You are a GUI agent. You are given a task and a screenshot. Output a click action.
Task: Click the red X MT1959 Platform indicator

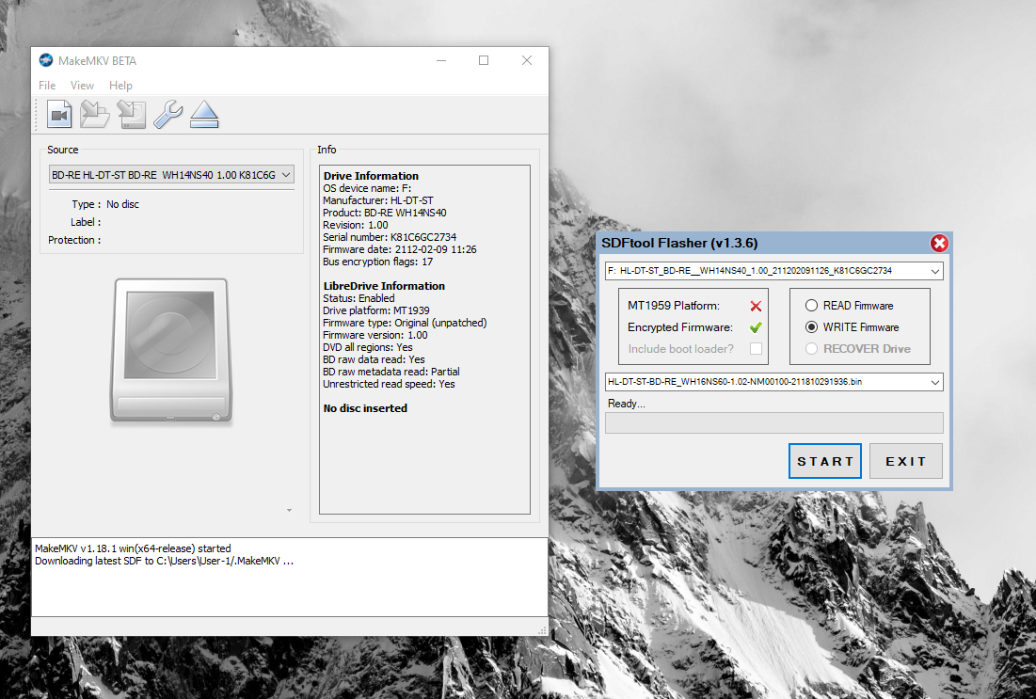[x=756, y=306]
